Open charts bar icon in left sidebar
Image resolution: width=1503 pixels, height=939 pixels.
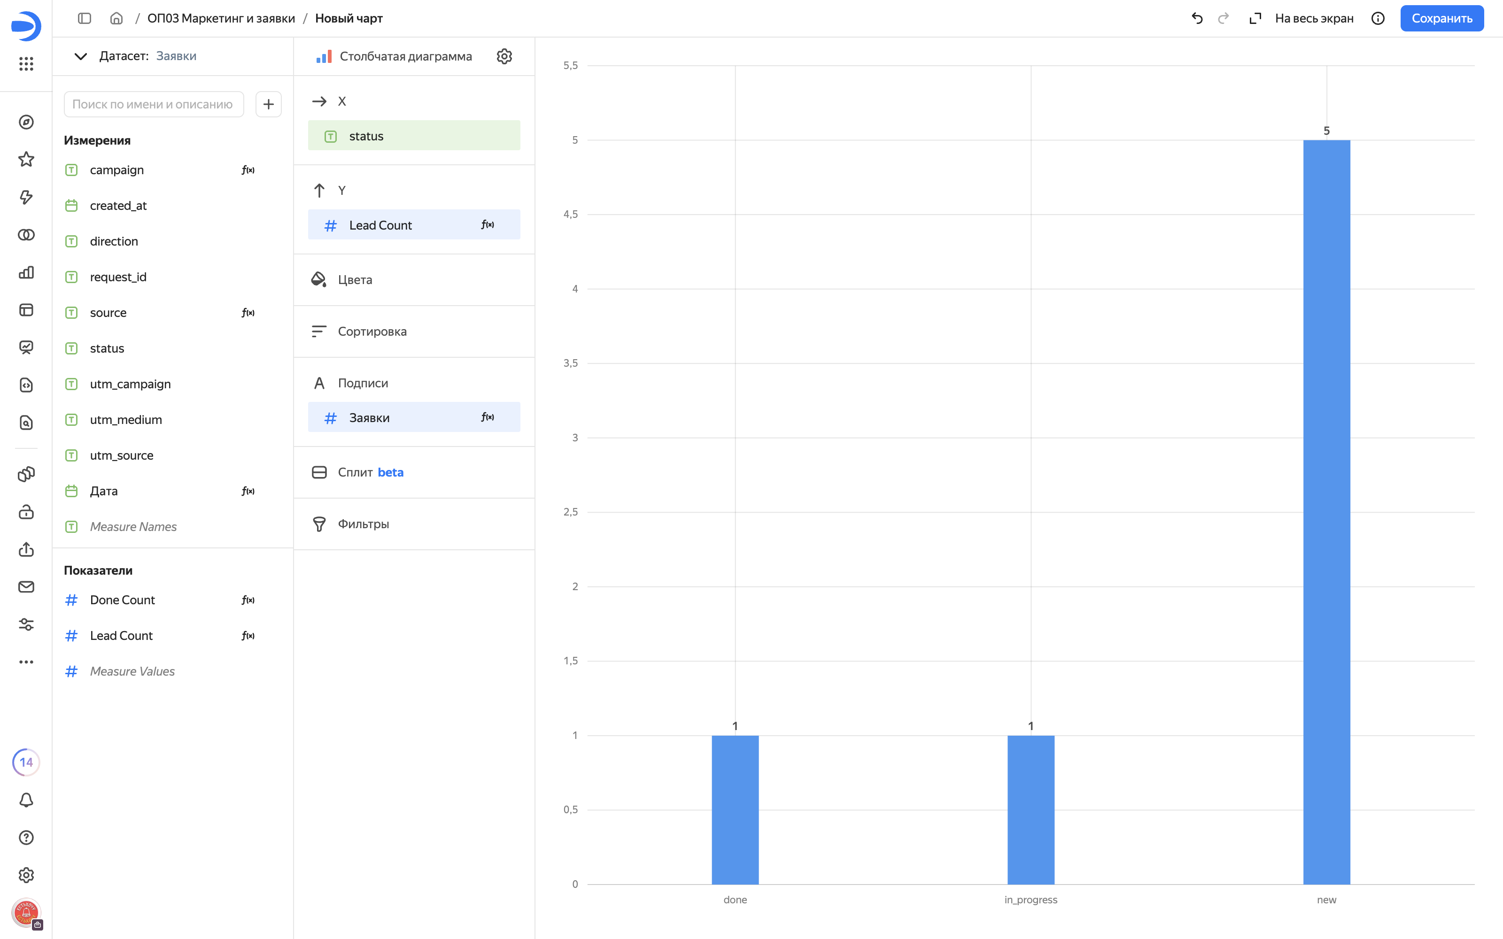(x=26, y=272)
